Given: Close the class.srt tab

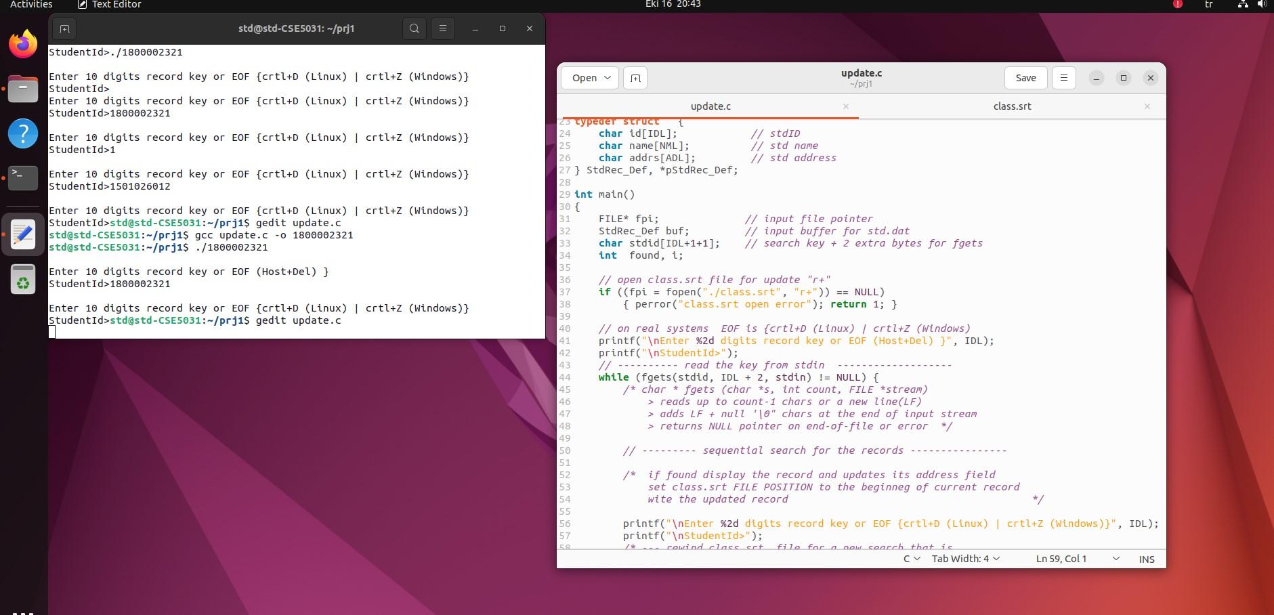Looking at the screenshot, I should [x=1147, y=106].
